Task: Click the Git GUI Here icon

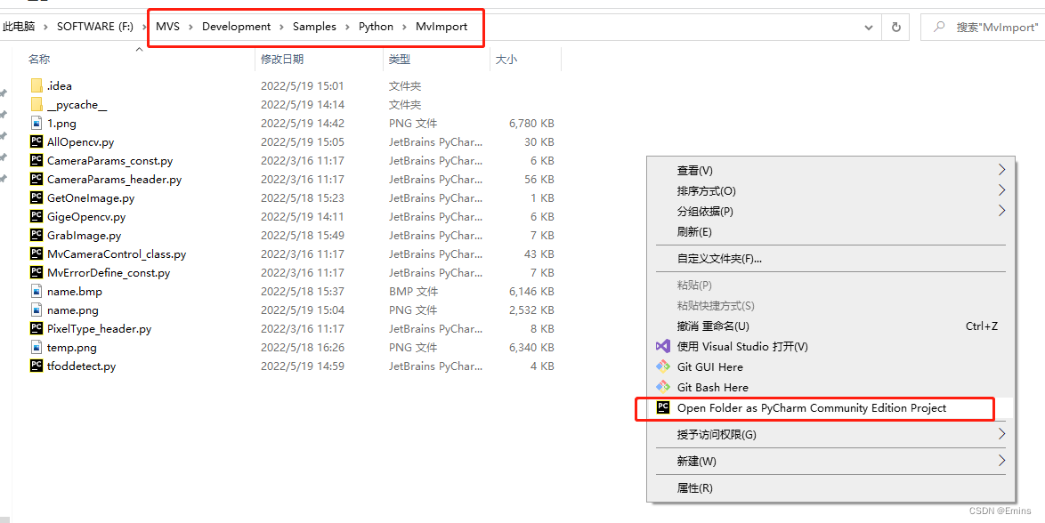Action: (x=662, y=366)
